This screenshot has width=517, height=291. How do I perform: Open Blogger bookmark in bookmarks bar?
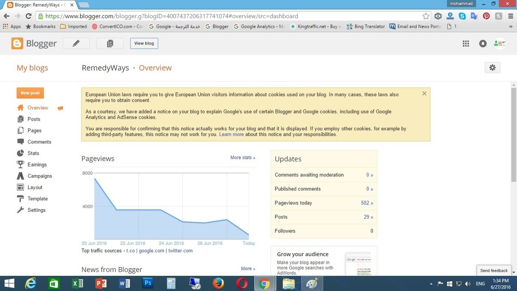click(217, 26)
